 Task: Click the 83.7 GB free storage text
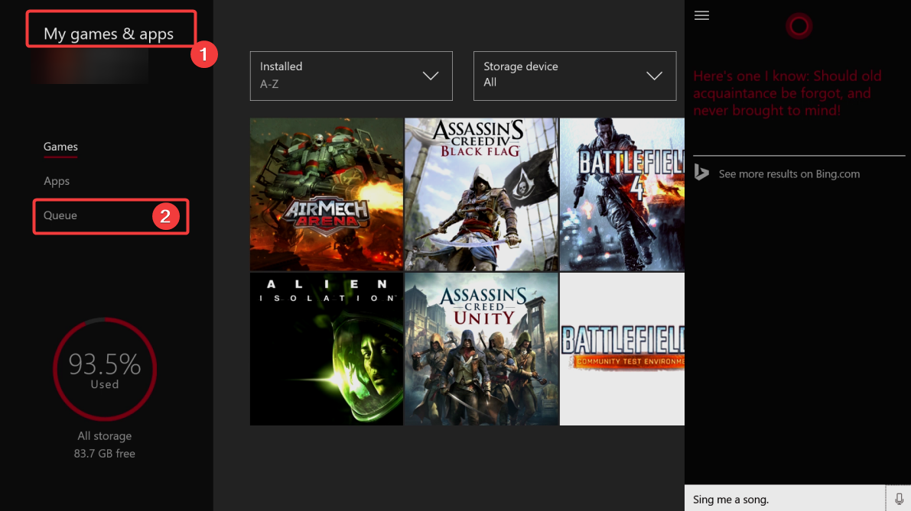[105, 454]
